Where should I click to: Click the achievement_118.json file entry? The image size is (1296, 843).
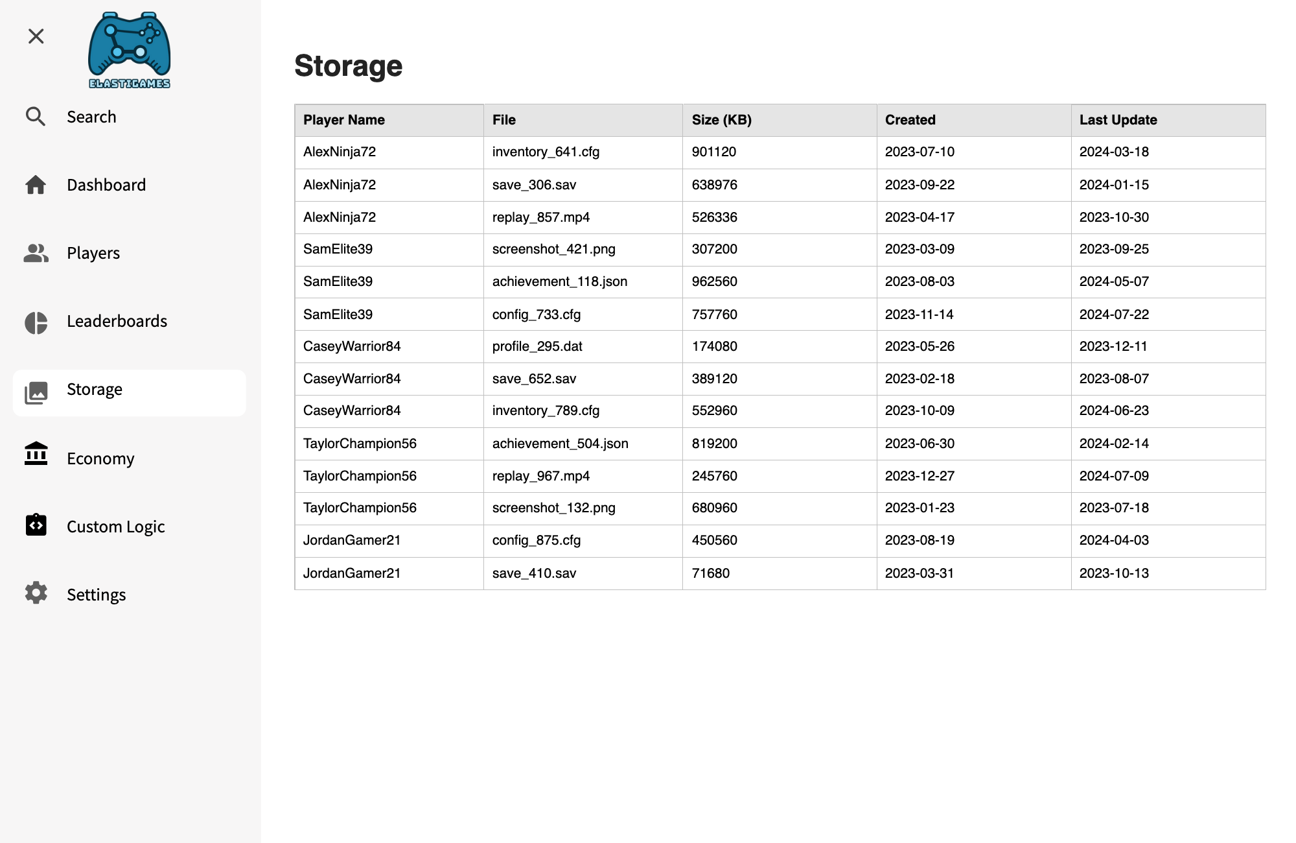(x=559, y=281)
